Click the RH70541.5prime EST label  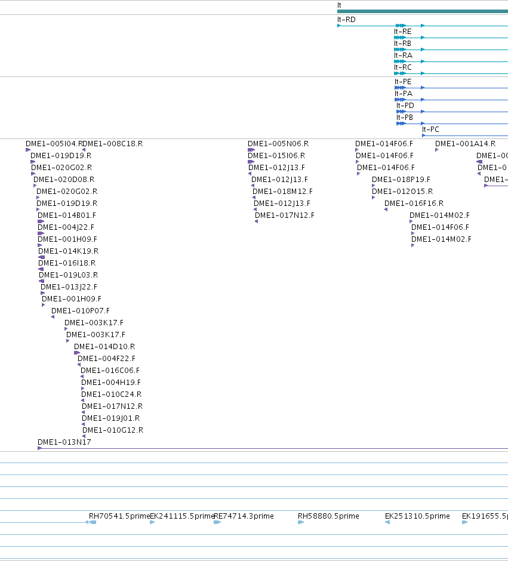click(x=119, y=516)
